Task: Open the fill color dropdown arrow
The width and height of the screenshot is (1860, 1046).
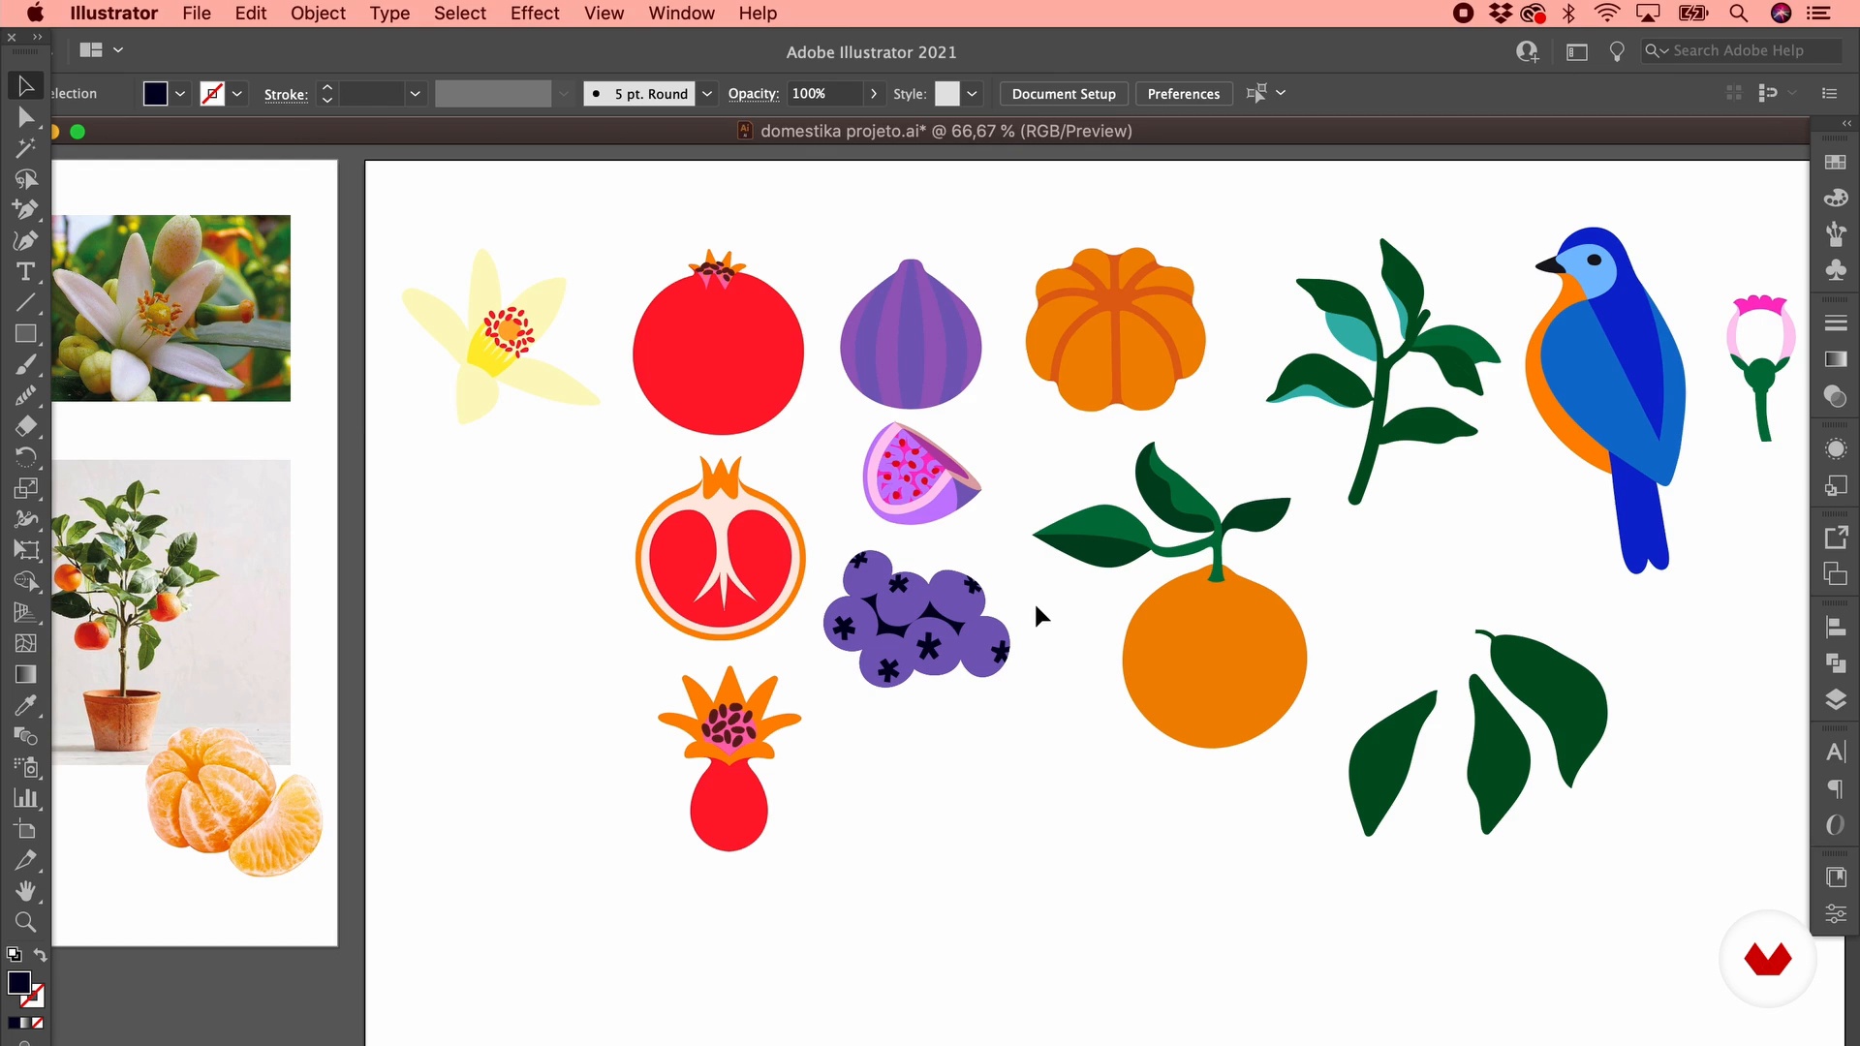Action: point(180,94)
